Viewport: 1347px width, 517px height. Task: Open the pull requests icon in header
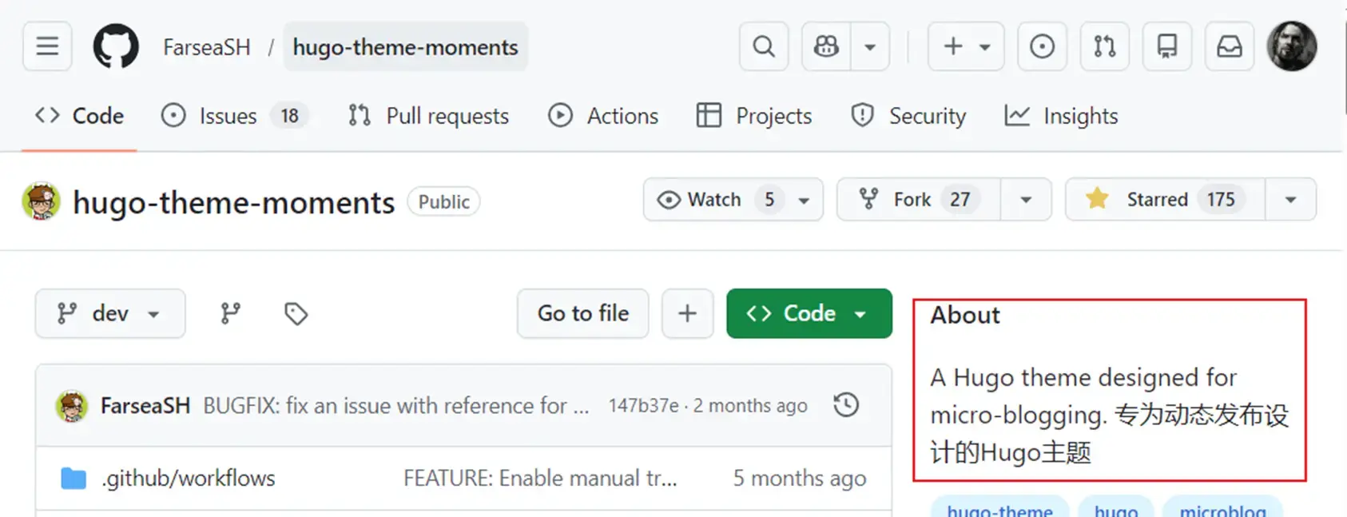pyautogui.click(x=1104, y=46)
